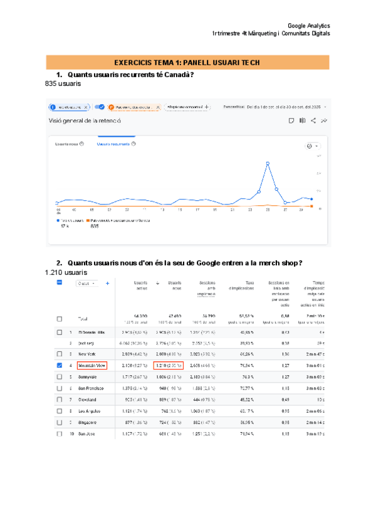
Task: Click the help icon beside Usuaris nous
Action: [81, 144]
